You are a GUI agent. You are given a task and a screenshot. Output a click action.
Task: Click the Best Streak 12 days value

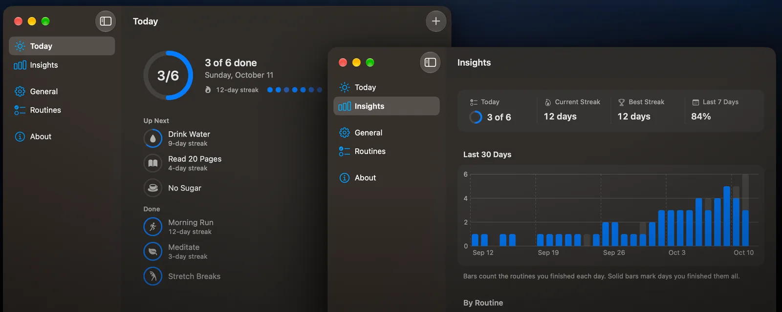coord(634,117)
